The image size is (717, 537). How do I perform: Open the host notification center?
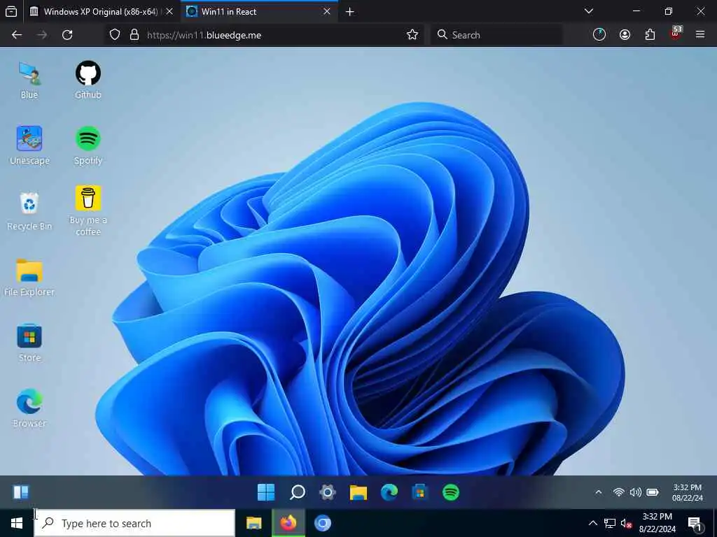tap(695, 524)
